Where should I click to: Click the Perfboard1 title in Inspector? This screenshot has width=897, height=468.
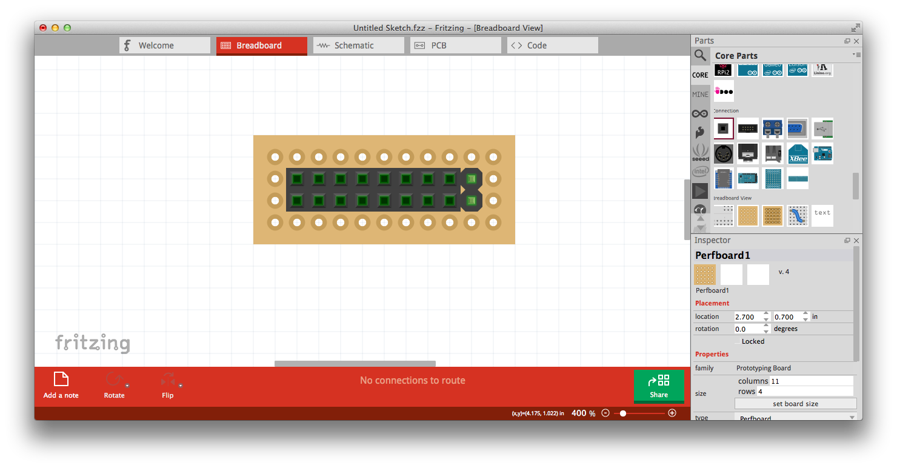pyautogui.click(x=722, y=255)
